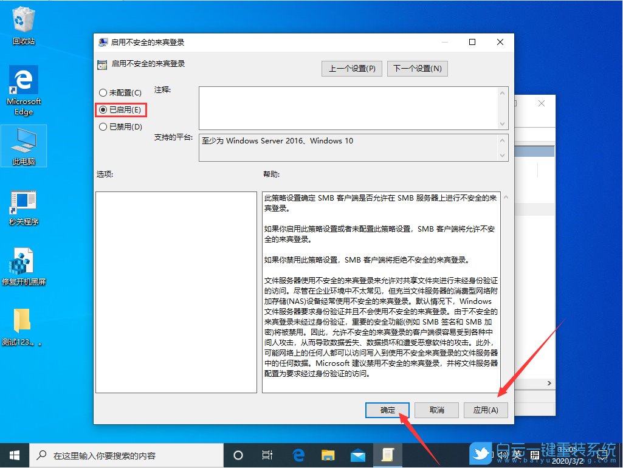Confirm settings with the 确定 button
Image resolution: width=623 pixels, height=468 pixels.
tap(387, 410)
